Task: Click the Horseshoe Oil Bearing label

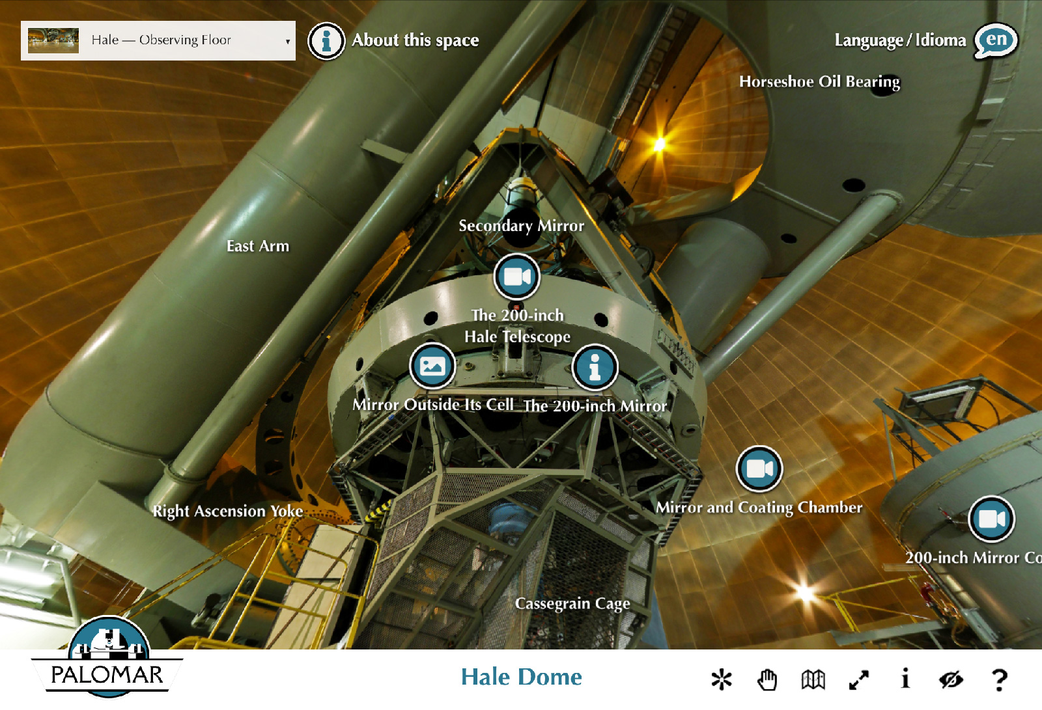Action: click(819, 82)
